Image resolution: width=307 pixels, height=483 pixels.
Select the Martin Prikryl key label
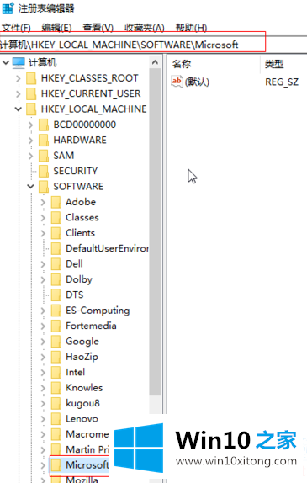tap(87, 449)
